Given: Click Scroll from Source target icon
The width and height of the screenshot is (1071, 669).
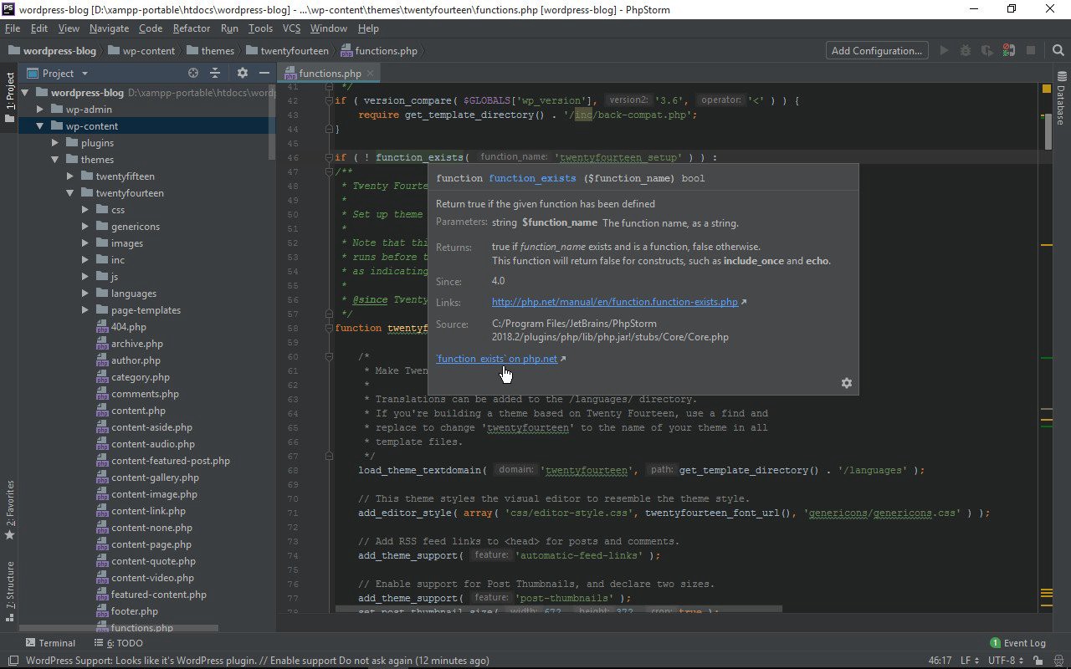Looking at the screenshot, I should pyautogui.click(x=193, y=74).
